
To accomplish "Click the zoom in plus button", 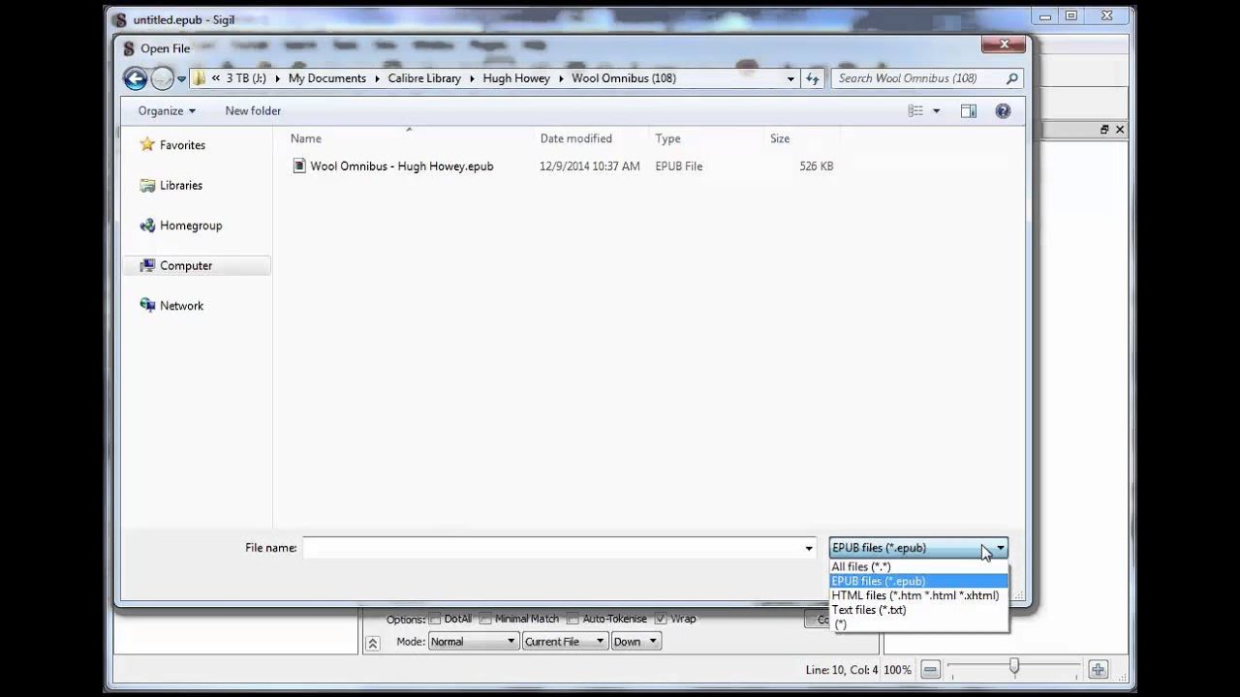I will 1099,669.
